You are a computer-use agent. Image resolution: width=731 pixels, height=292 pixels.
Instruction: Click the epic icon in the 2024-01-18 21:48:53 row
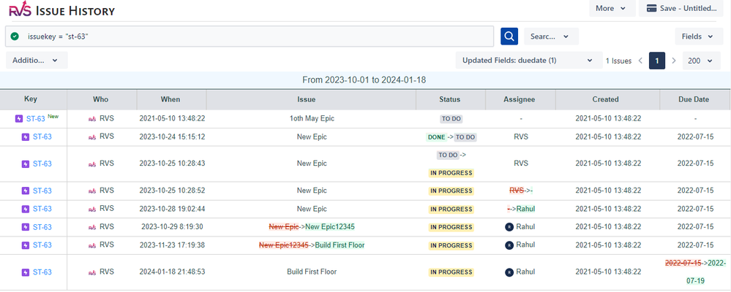26,272
